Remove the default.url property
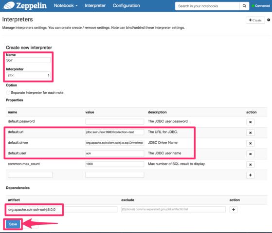The image size is (272, 233). click(250, 133)
